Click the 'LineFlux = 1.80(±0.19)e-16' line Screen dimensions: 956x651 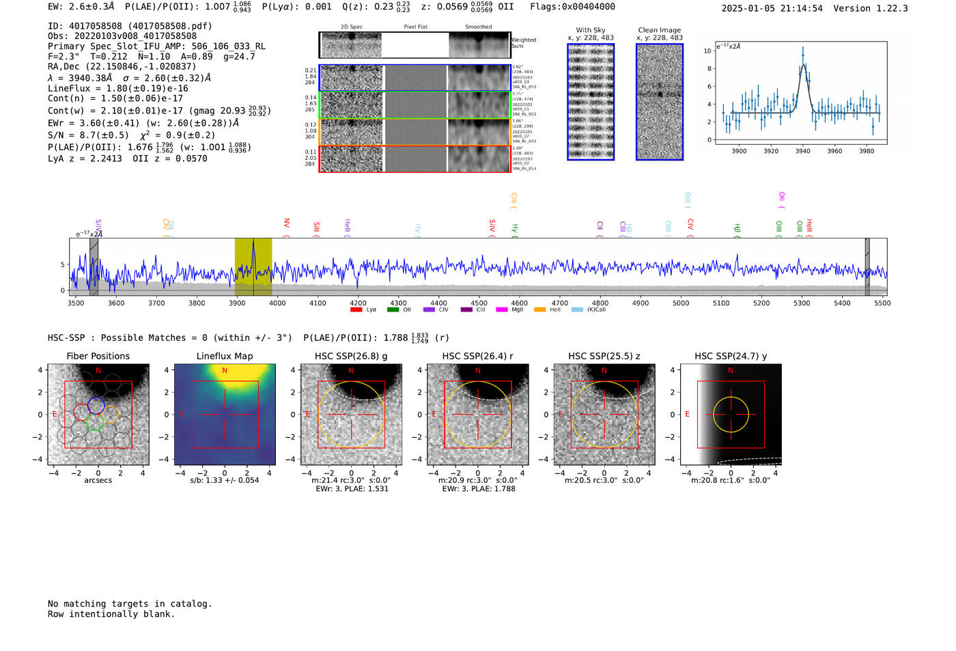pos(118,88)
